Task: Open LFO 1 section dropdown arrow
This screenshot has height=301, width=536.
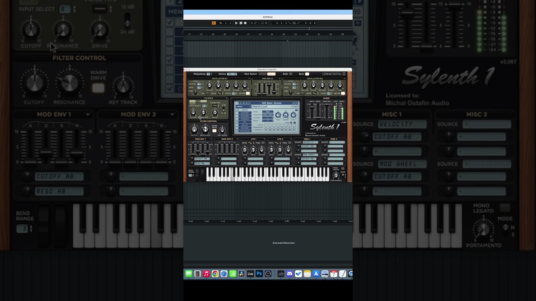Action: coord(264,139)
